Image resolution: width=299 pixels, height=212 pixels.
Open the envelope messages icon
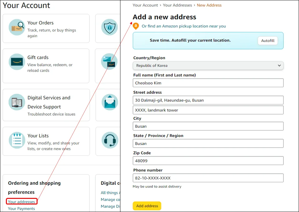(x=110, y=102)
